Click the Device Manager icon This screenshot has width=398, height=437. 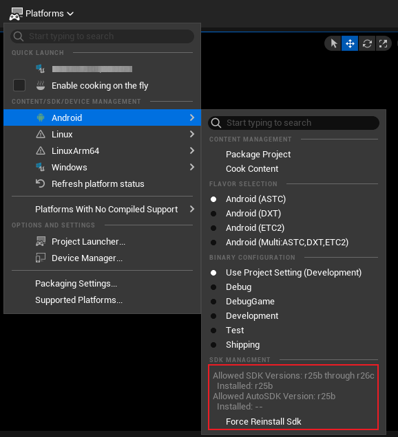41,258
